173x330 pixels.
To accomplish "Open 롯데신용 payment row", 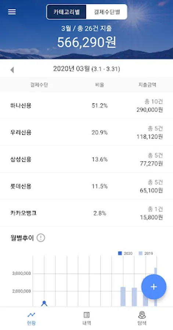I will click(86, 187).
